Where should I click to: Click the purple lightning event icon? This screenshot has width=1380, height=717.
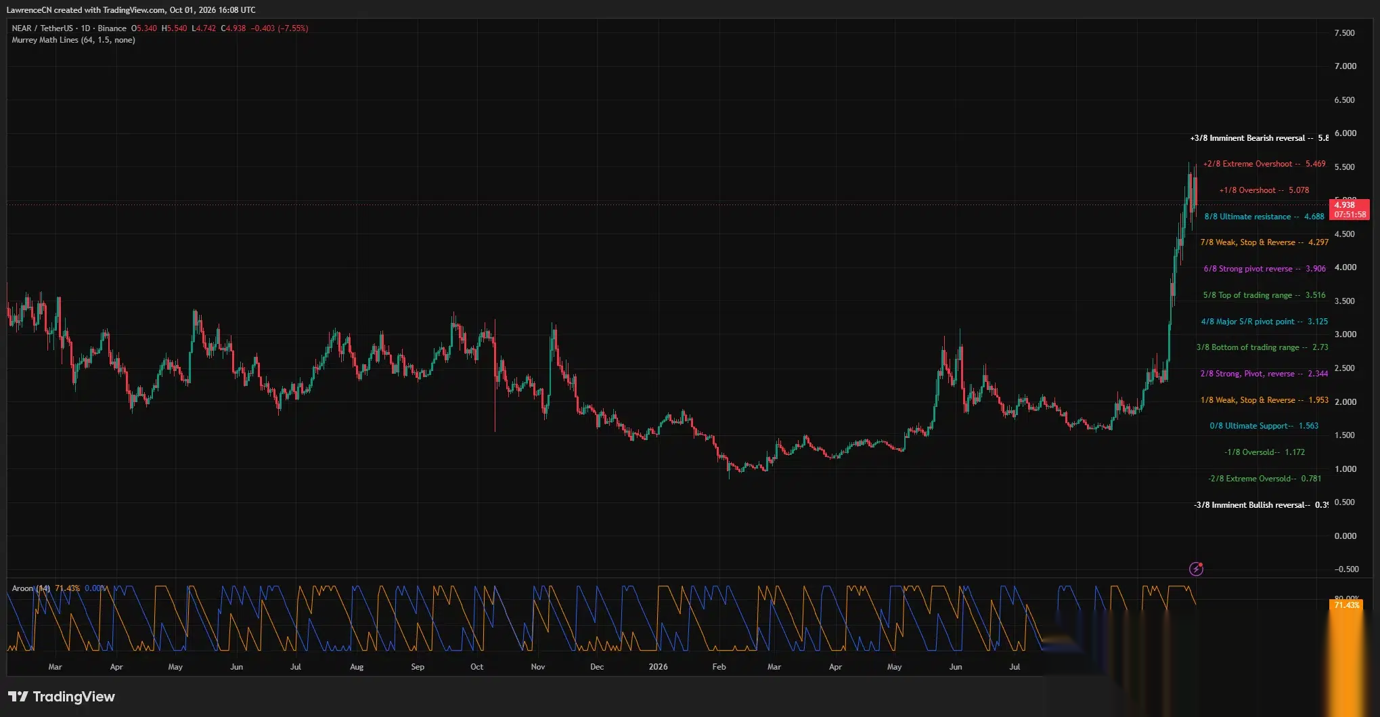click(1196, 569)
